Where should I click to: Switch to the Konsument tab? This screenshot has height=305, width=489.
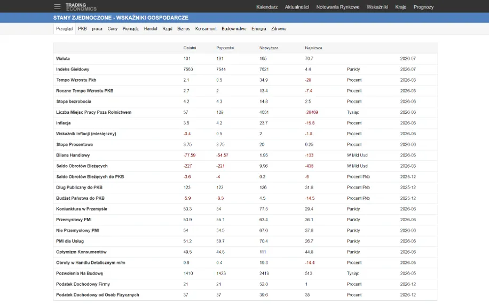tap(206, 29)
